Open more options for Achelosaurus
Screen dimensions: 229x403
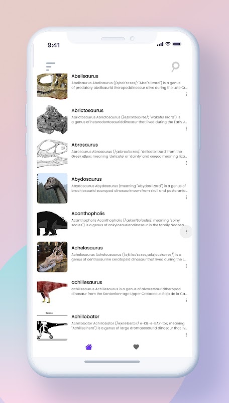click(x=186, y=266)
